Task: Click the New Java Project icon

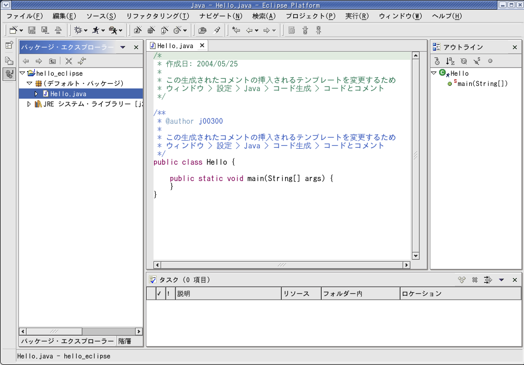Action: (137, 30)
